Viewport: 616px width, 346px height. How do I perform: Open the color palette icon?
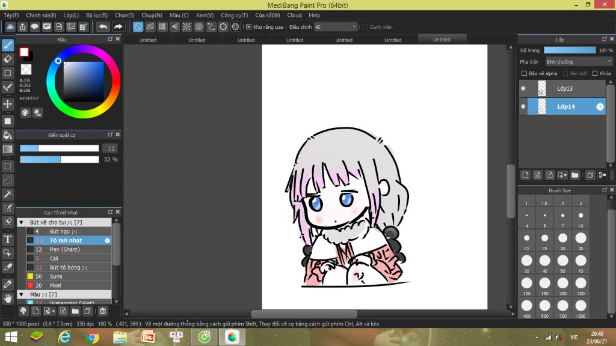click(25, 113)
